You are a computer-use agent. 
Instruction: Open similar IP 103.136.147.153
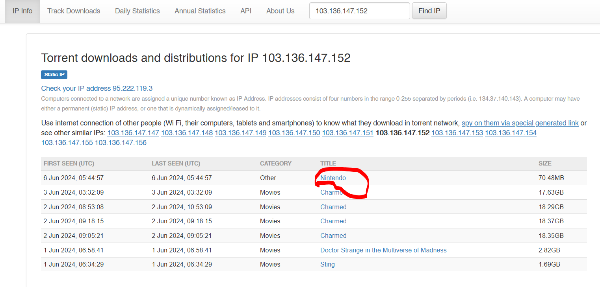457,133
